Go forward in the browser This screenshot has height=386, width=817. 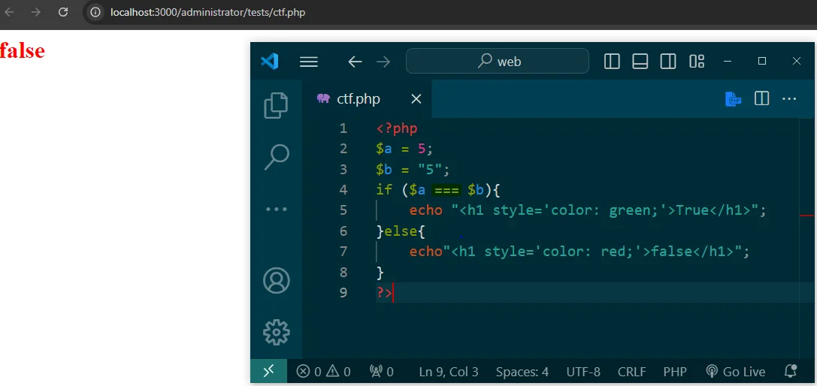point(36,12)
